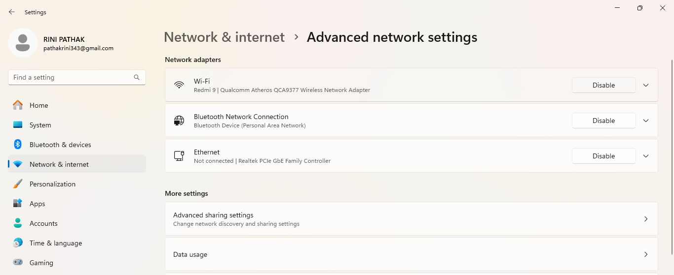674x275 pixels.
Task: Go to Network & internet breadcrumb
Action: click(x=224, y=37)
